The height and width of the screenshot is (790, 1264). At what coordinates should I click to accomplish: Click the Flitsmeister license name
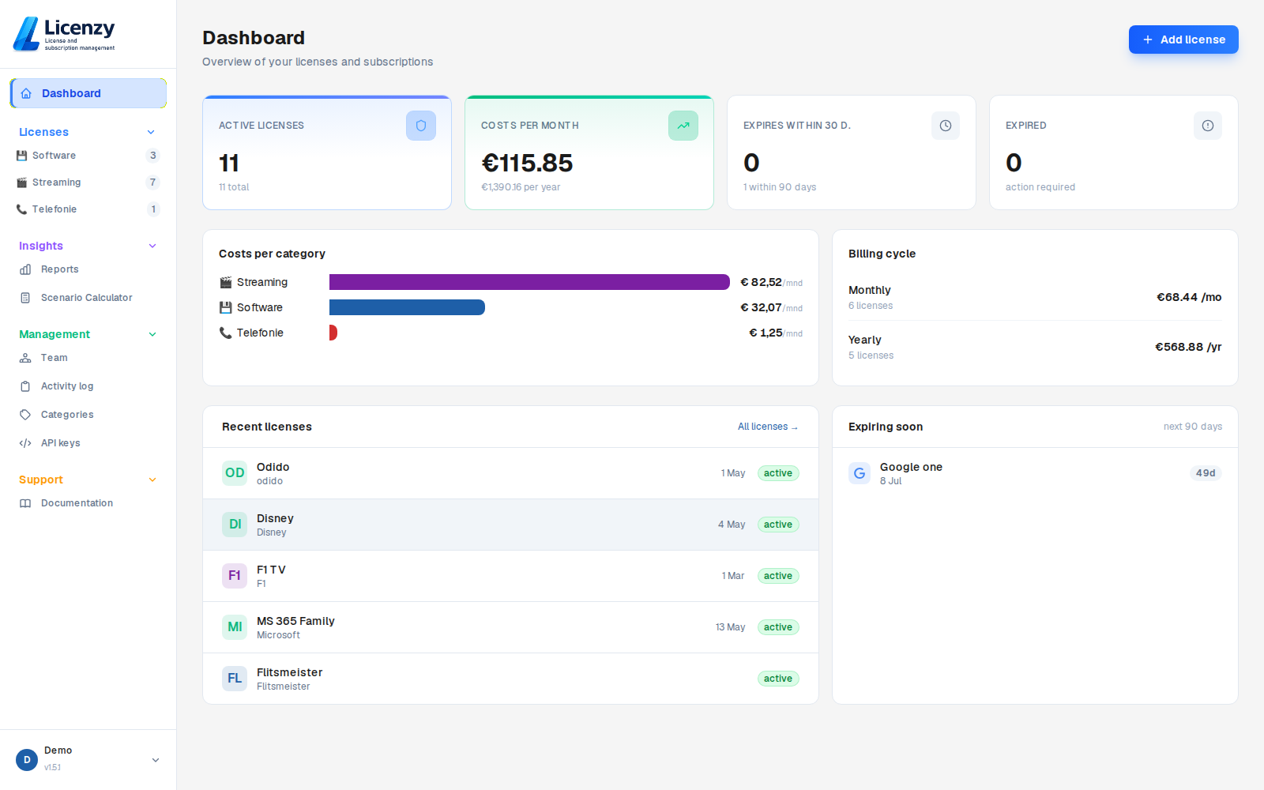(289, 672)
